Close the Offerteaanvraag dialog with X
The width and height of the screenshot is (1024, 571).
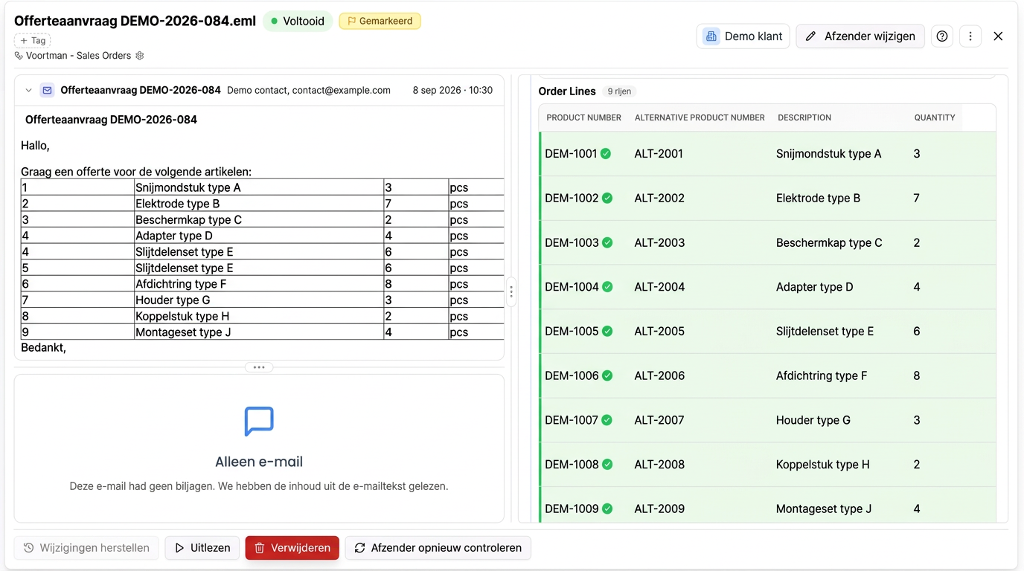998,36
